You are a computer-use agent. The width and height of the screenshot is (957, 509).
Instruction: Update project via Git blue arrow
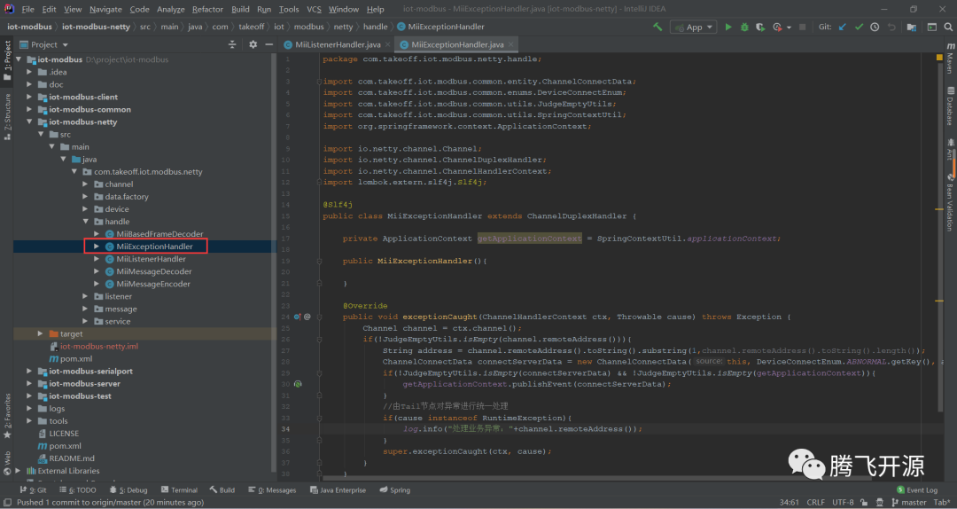coord(843,27)
